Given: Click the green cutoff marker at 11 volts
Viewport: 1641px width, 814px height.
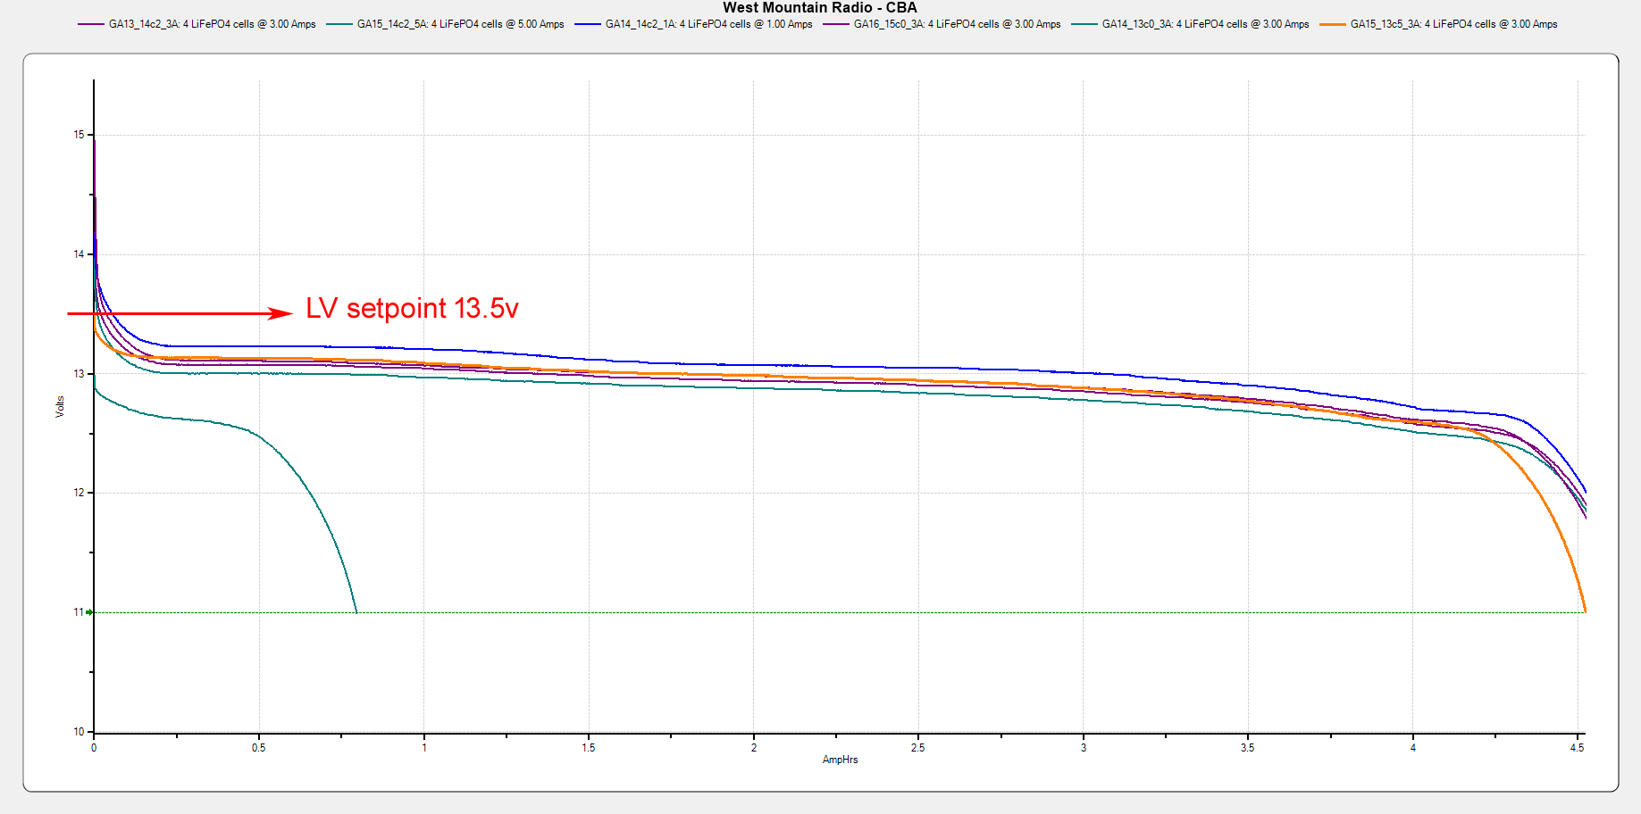Looking at the screenshot, I should pos(89,612).
